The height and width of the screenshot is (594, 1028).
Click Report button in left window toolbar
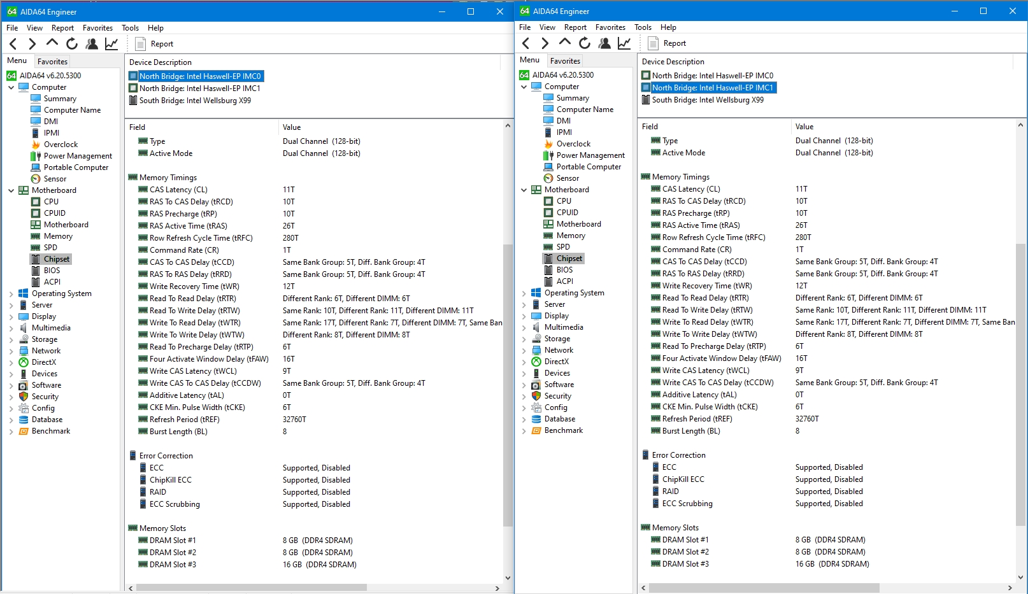[x=154, y=44]
